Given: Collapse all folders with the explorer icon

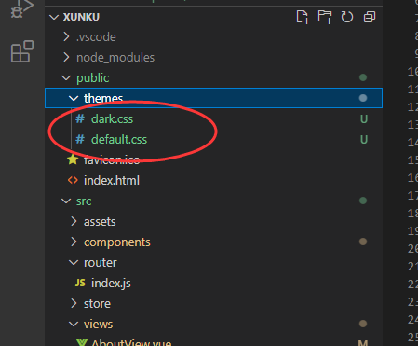Looking at the screenshot, I should pos(370,17).
